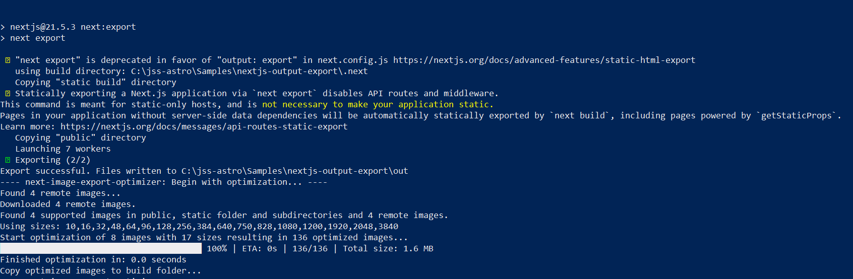Click "Finished optimization in: 0.0 seconds" line

point(93,260)
